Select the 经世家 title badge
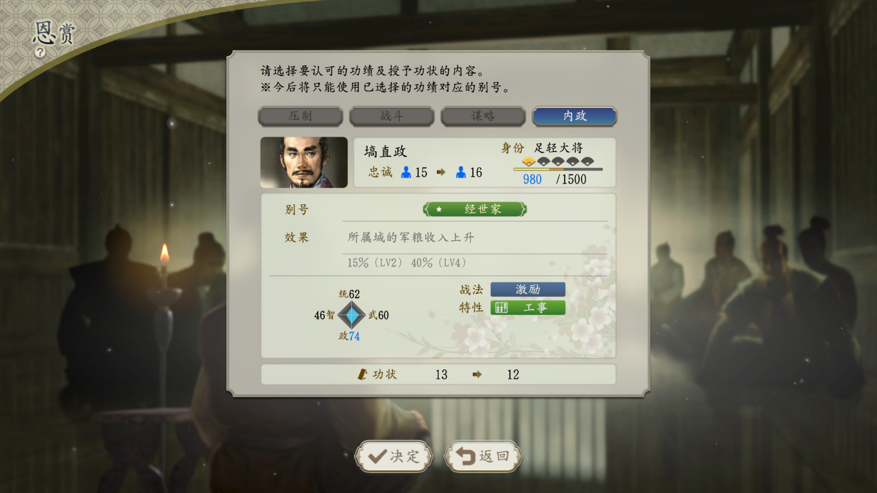 point(475,209)
